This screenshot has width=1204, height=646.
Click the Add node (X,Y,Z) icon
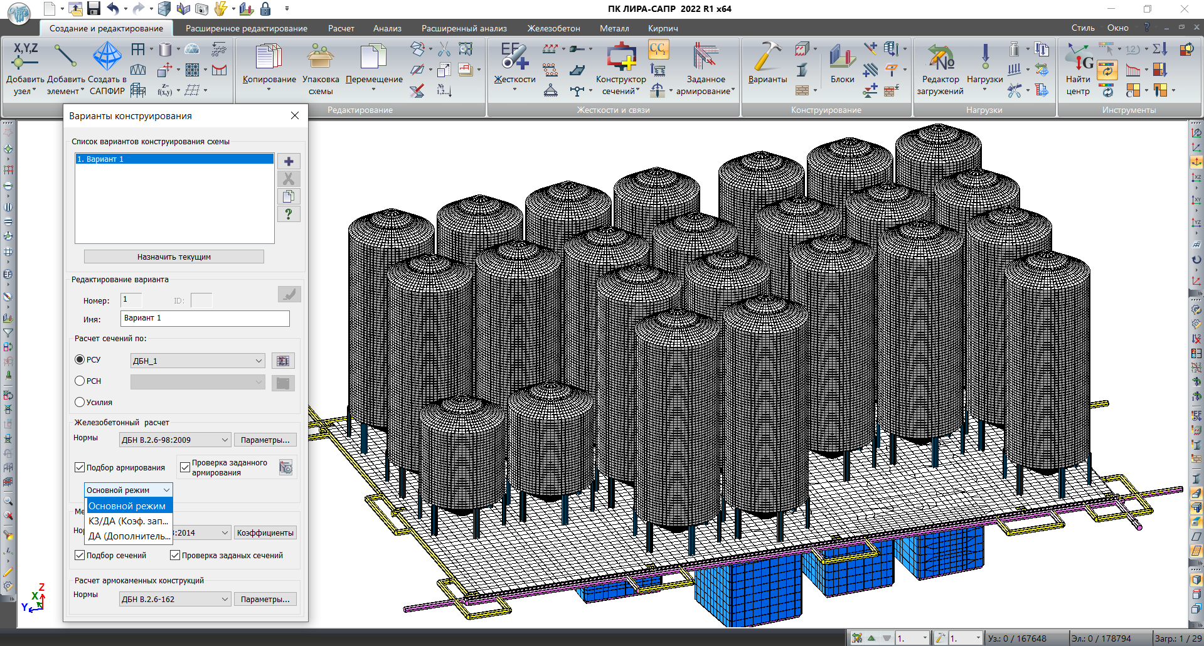[x=25, y=57]
